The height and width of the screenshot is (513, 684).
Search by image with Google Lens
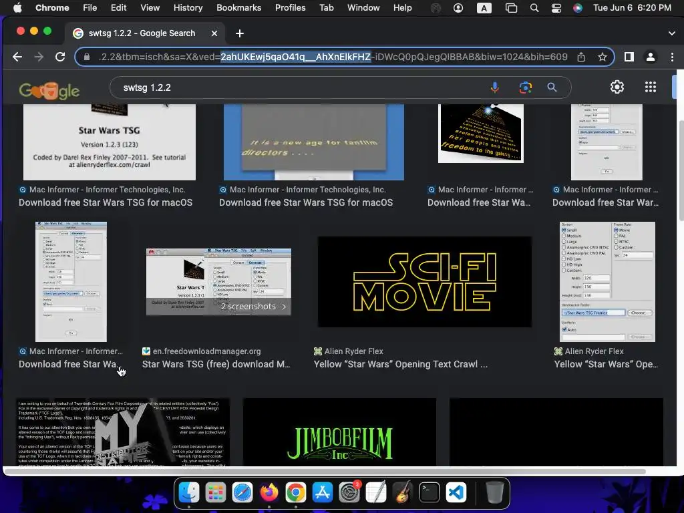[526, 88]
